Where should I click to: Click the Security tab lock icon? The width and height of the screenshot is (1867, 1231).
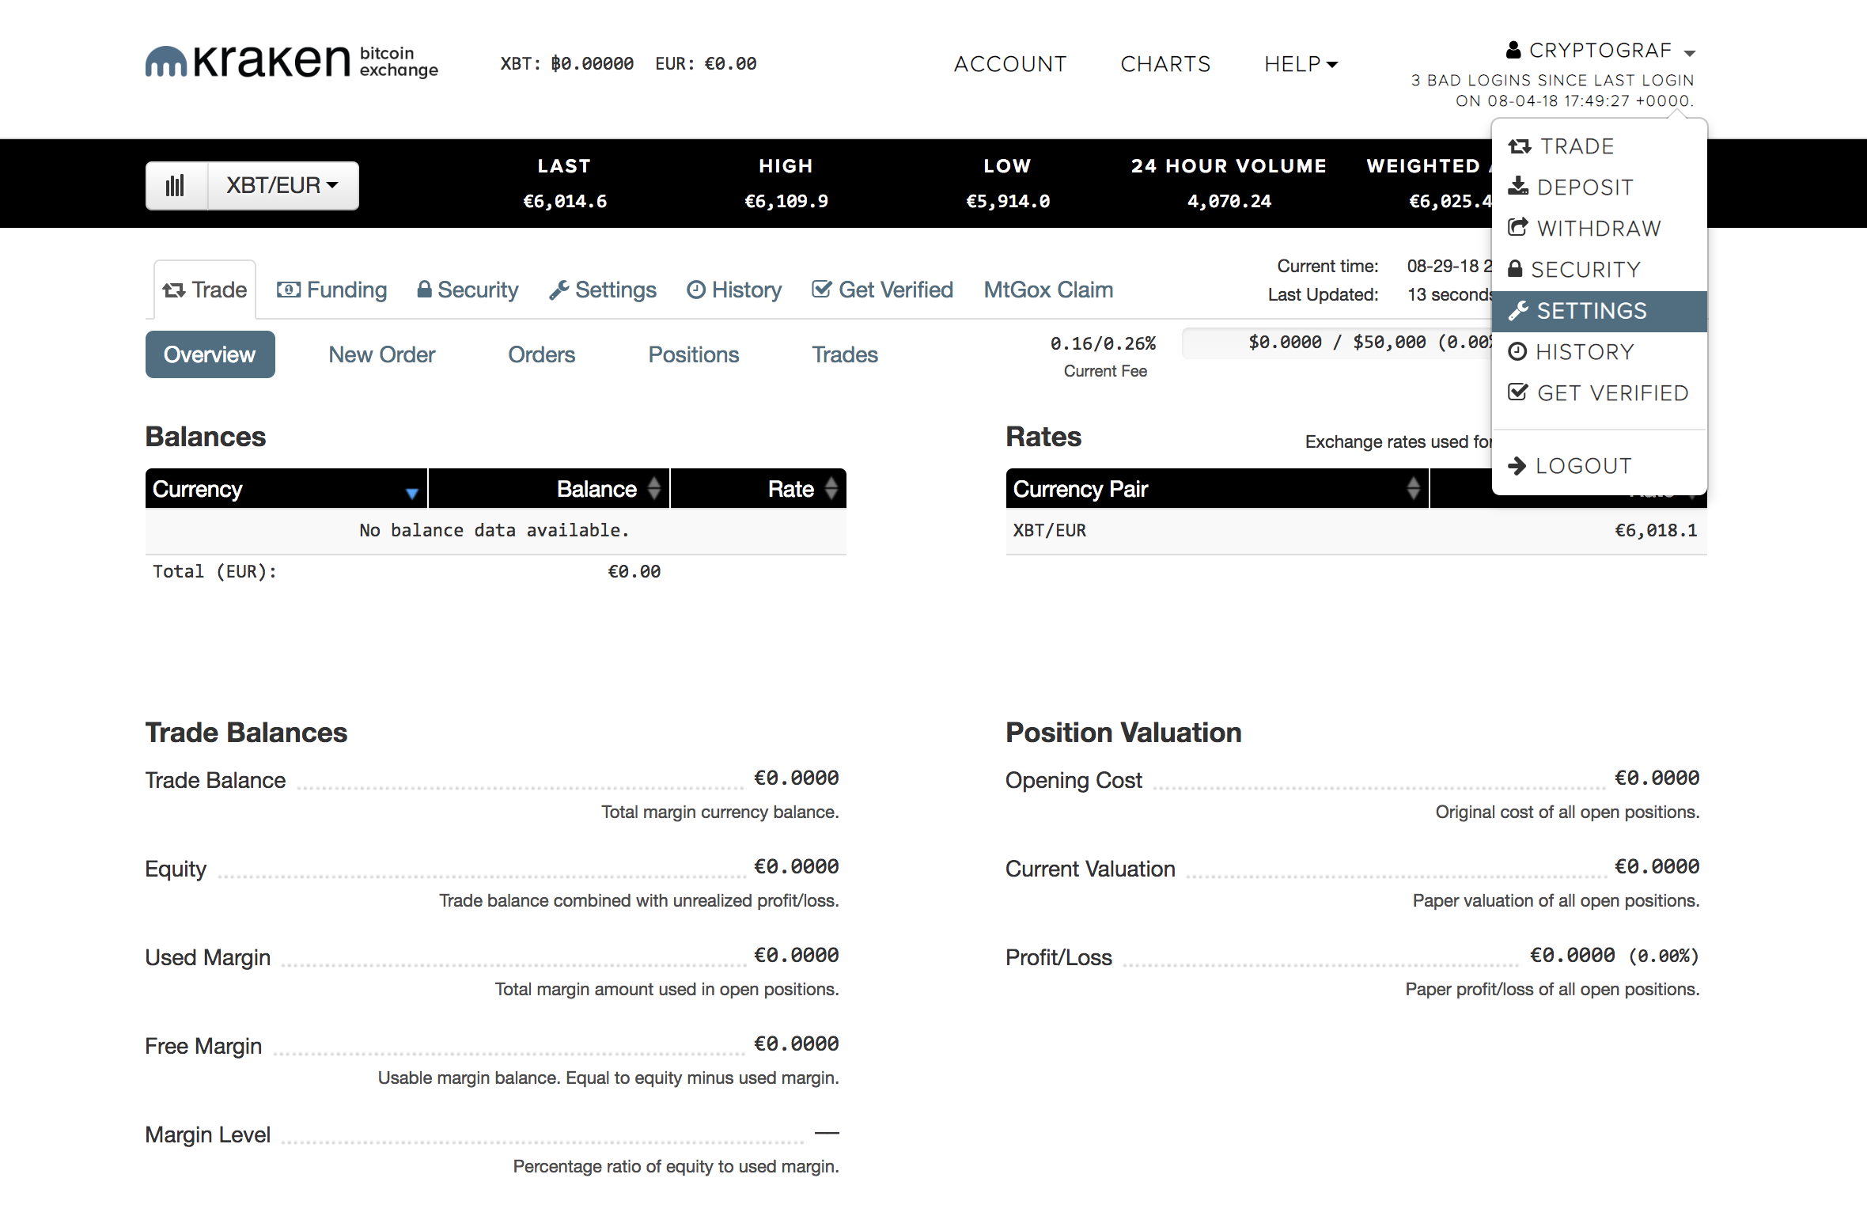(424, 290)
